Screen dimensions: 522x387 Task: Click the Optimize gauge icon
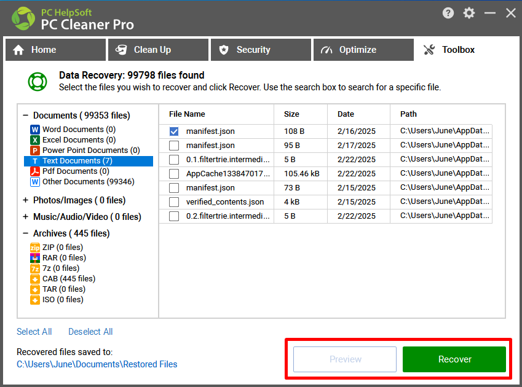pos(326,50)
